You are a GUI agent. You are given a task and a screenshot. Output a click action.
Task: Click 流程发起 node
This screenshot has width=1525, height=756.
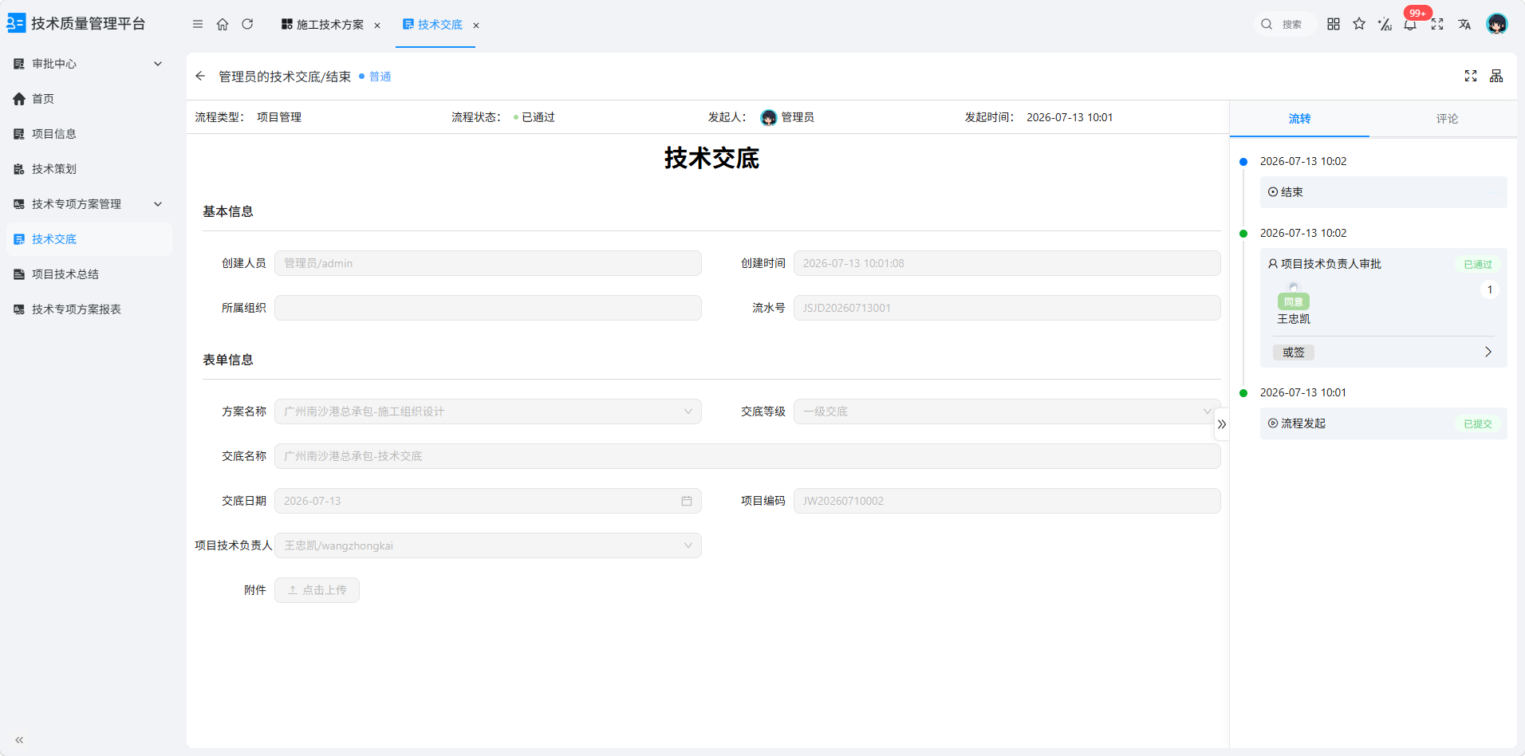point(1384,423)
